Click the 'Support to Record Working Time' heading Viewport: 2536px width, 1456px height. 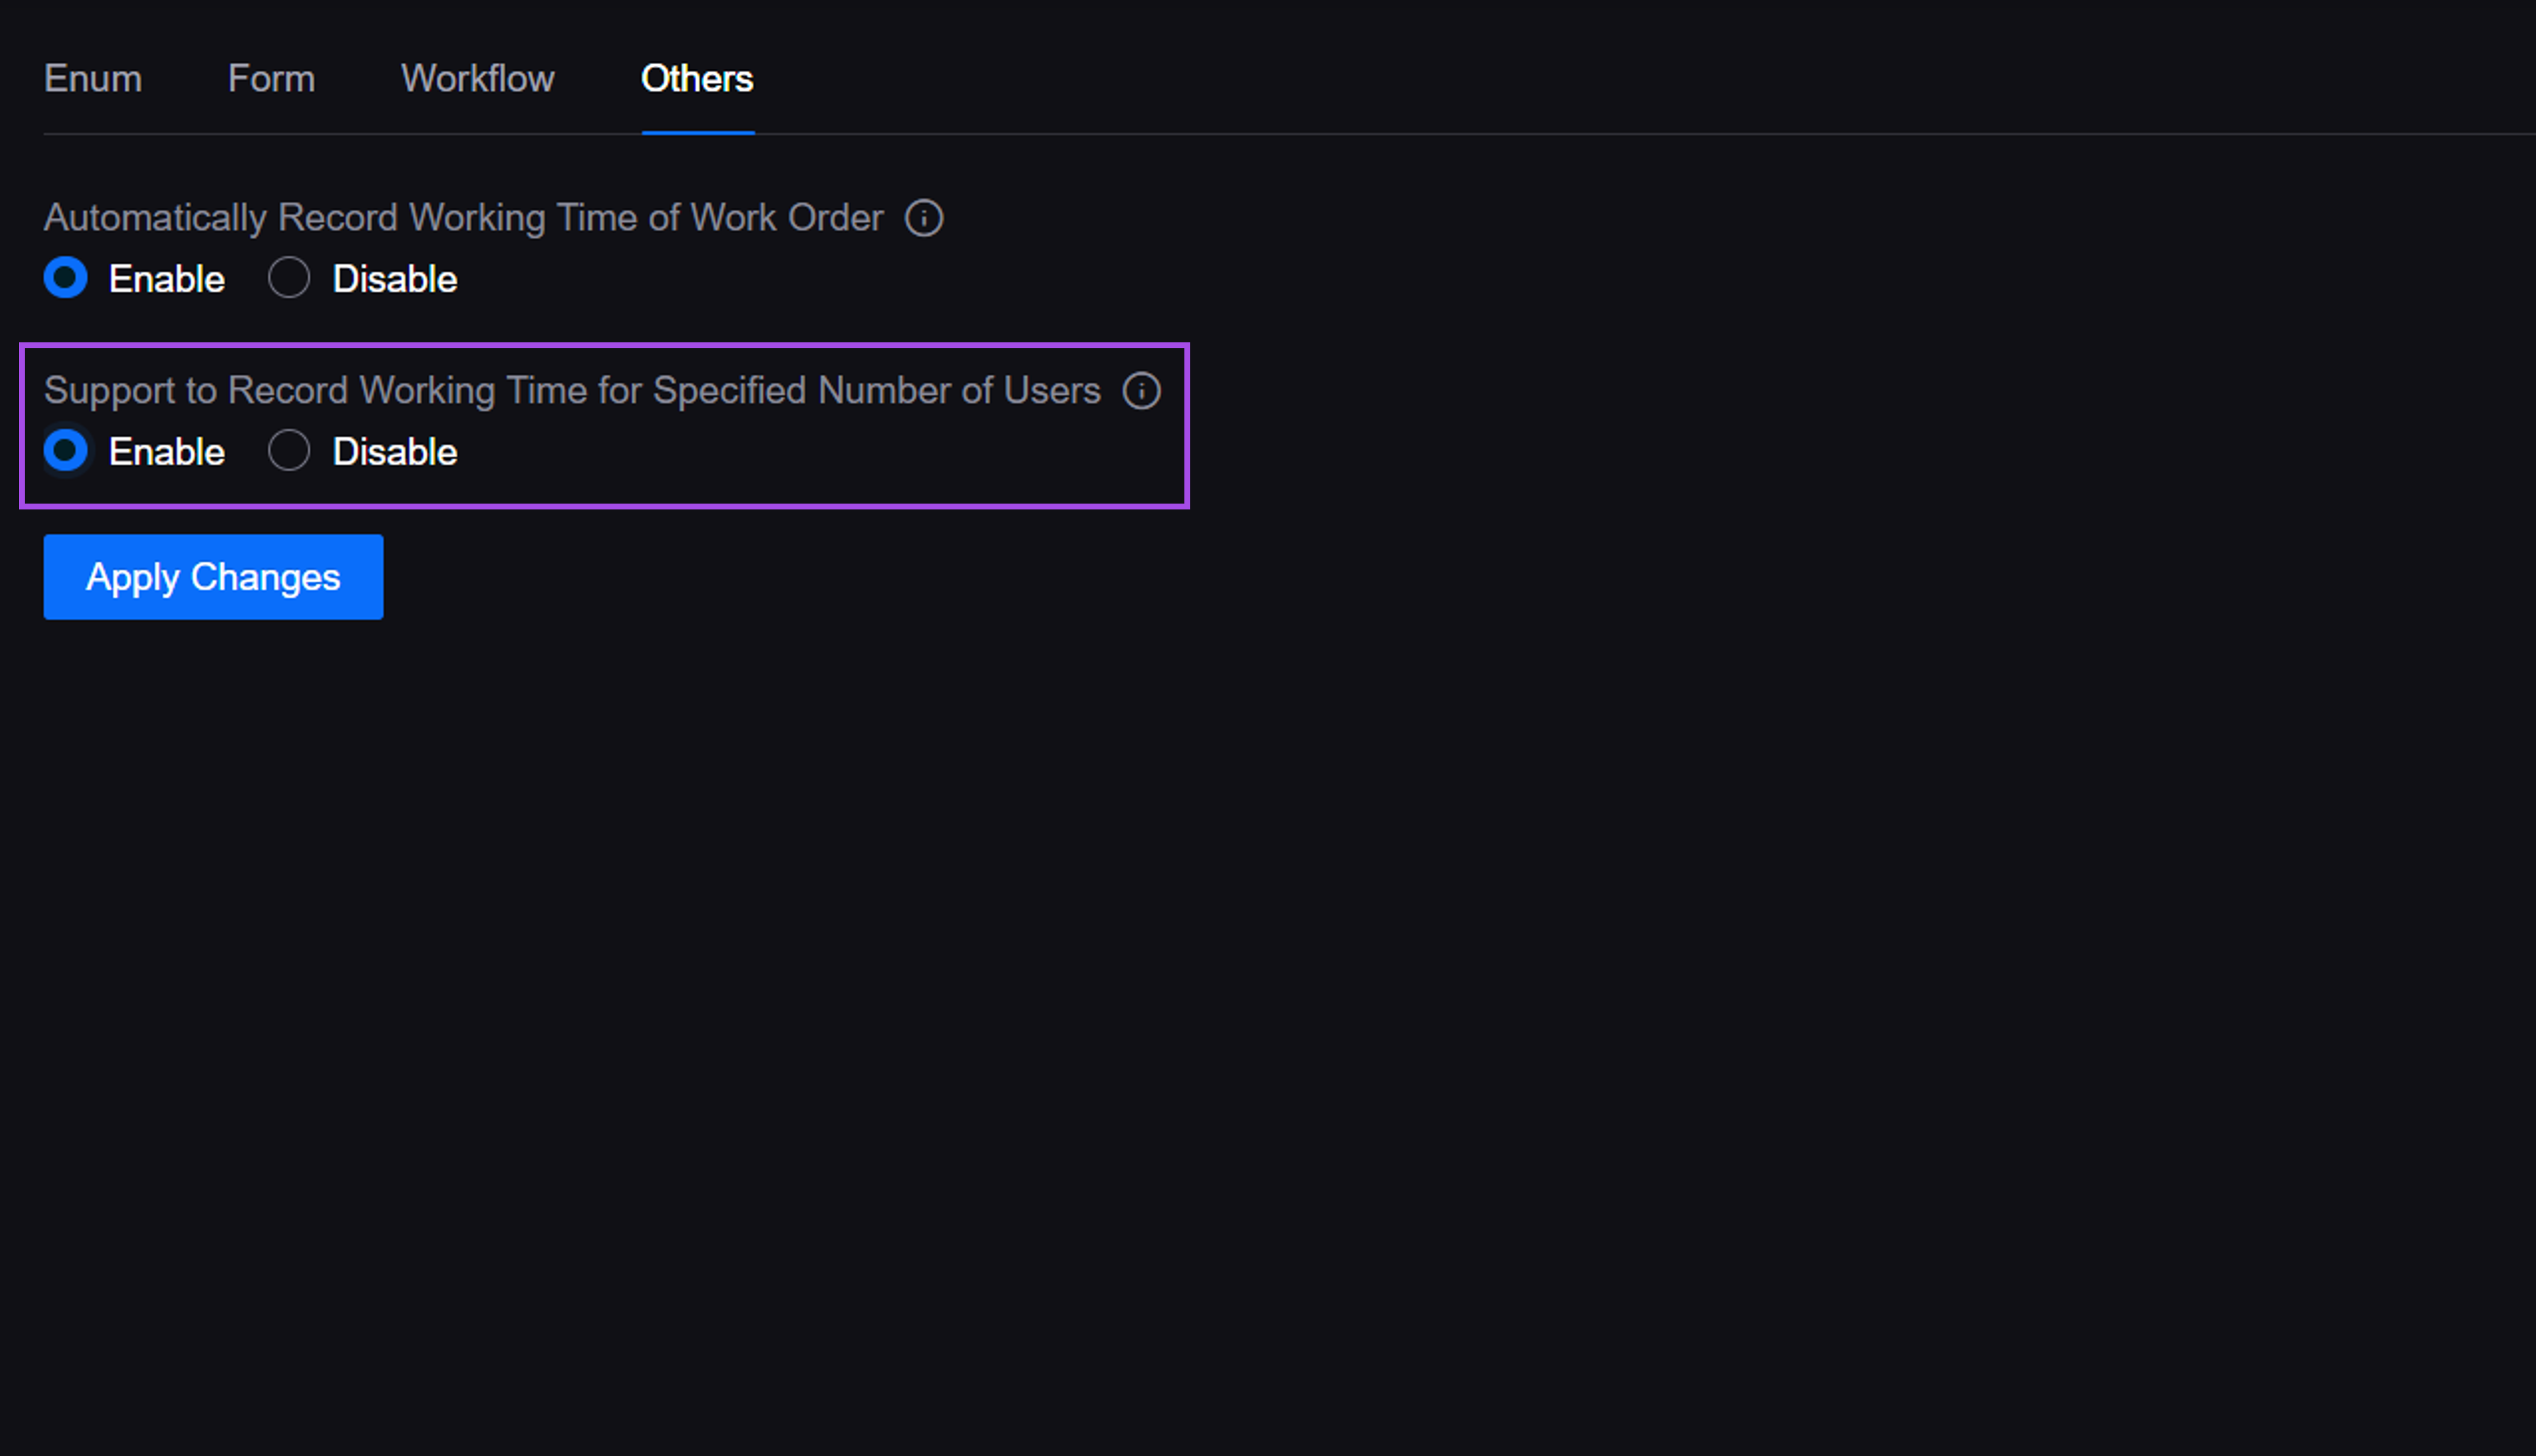(571, 391)
